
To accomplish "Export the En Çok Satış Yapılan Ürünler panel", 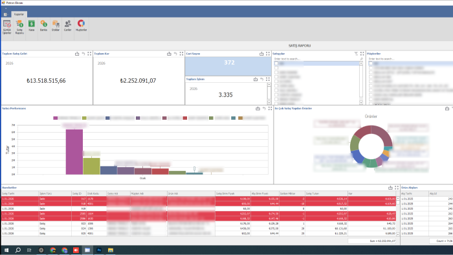I will click(447, 109).
